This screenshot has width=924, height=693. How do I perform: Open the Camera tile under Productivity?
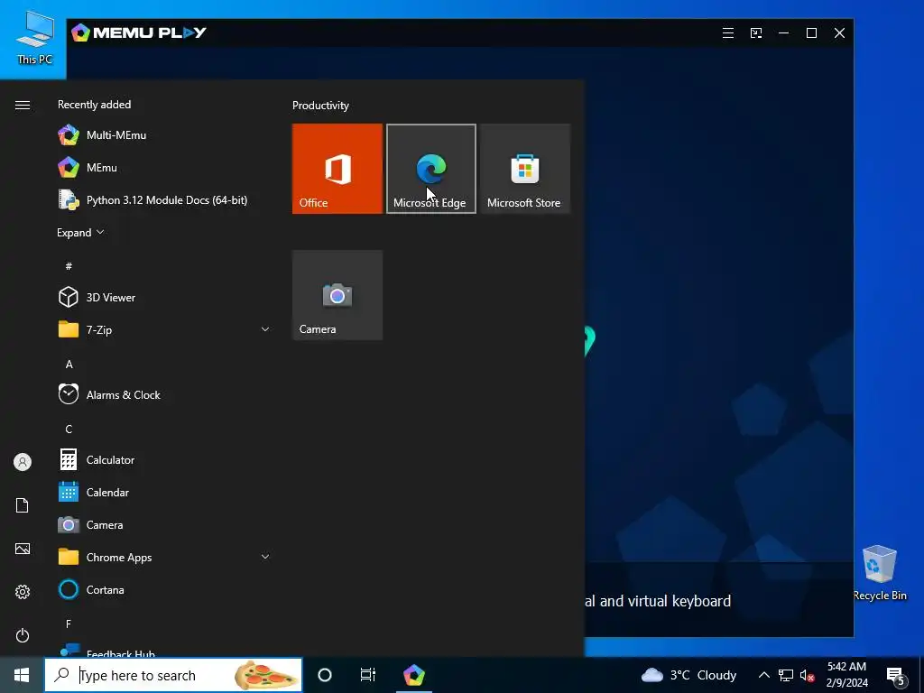(x=337, y=295)
